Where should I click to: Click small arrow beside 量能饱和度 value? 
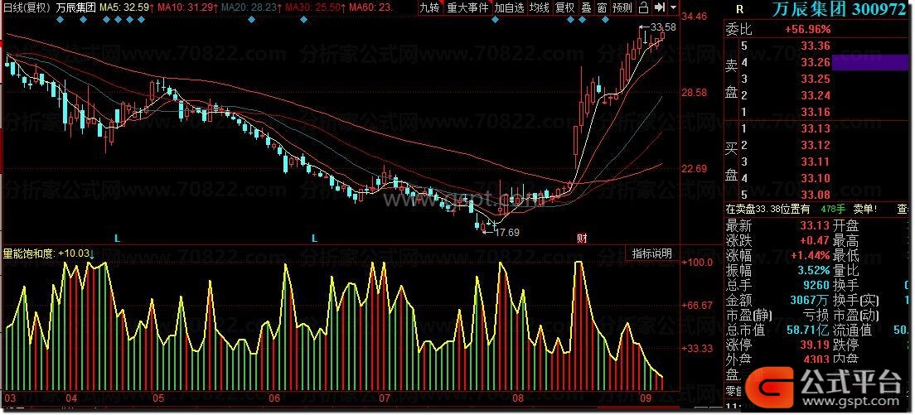point(92,253)
